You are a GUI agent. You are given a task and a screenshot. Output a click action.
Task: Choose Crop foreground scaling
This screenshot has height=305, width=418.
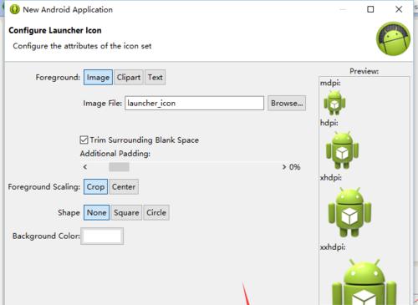[x=95, y=186]
